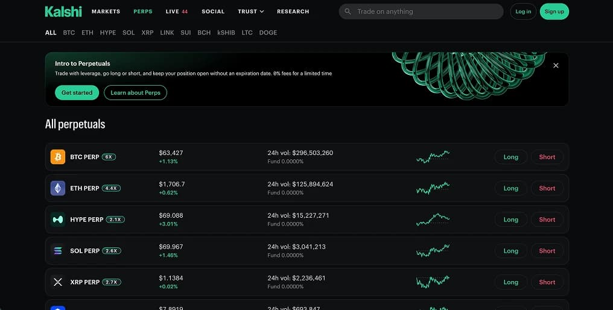Click the XRP coin icon
The width and height of the screenshot is (613, 310).
pos(58,282)
